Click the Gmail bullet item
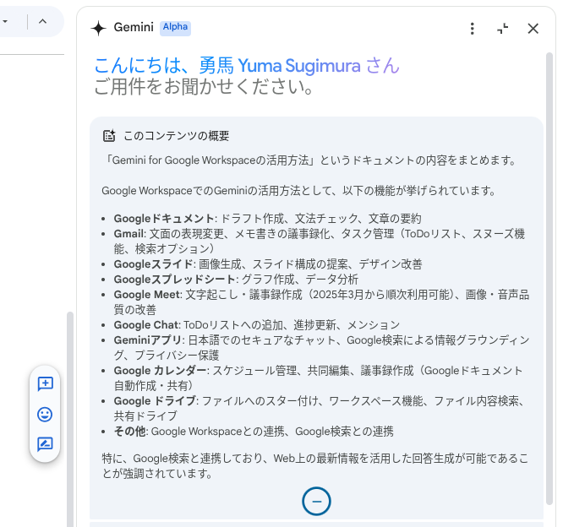The width and height of the screenshot is (563, 527). (320, 241)
